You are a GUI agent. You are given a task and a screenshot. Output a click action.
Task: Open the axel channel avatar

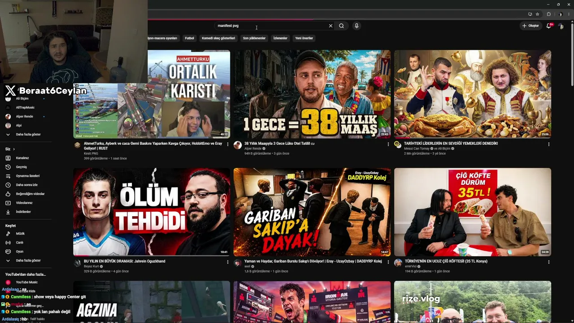238,263
